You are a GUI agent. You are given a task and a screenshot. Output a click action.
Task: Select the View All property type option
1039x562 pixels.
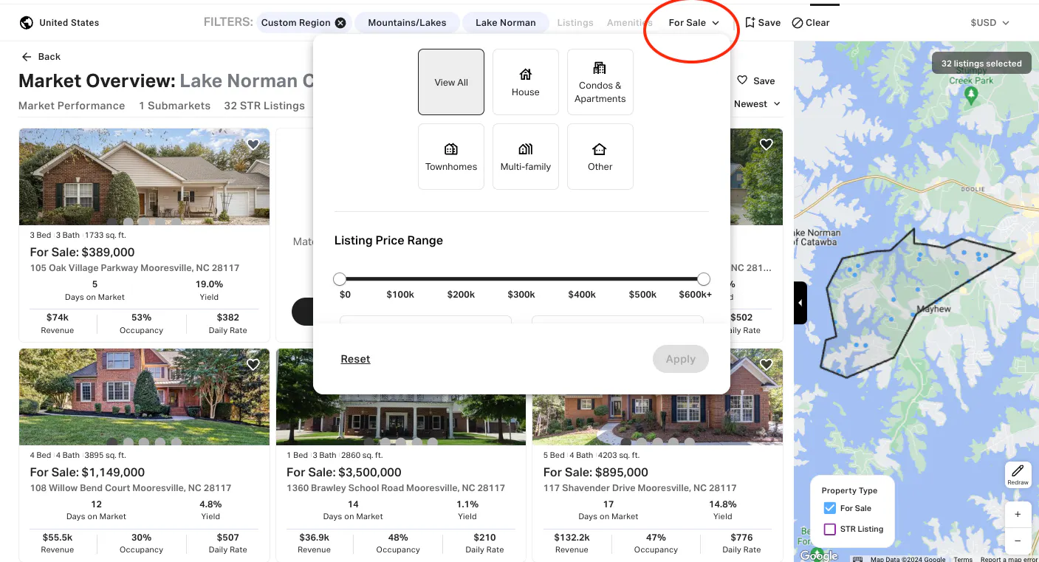451,82
